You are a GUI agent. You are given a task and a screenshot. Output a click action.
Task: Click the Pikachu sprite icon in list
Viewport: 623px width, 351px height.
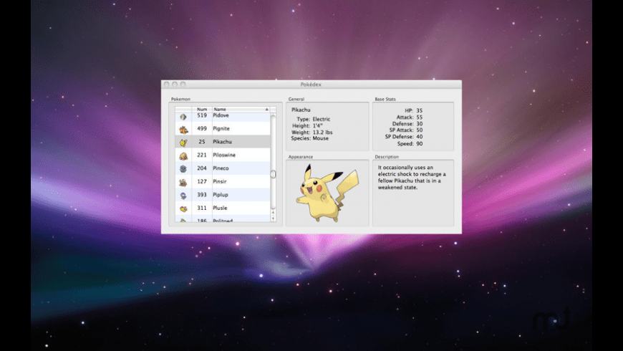click(x=183, y=143)
